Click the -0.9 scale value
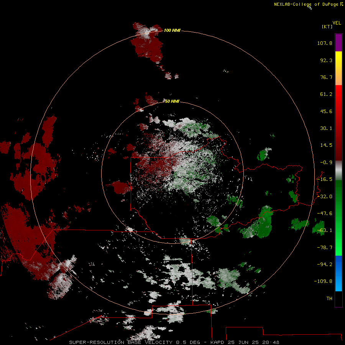This screenshot has width=345, height=345. [x=326, y=163]
